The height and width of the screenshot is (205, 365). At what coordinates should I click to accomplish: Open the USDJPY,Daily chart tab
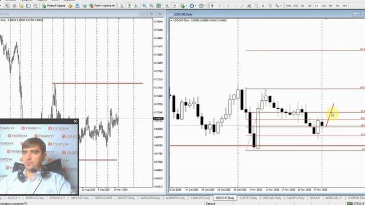point(127,198)
